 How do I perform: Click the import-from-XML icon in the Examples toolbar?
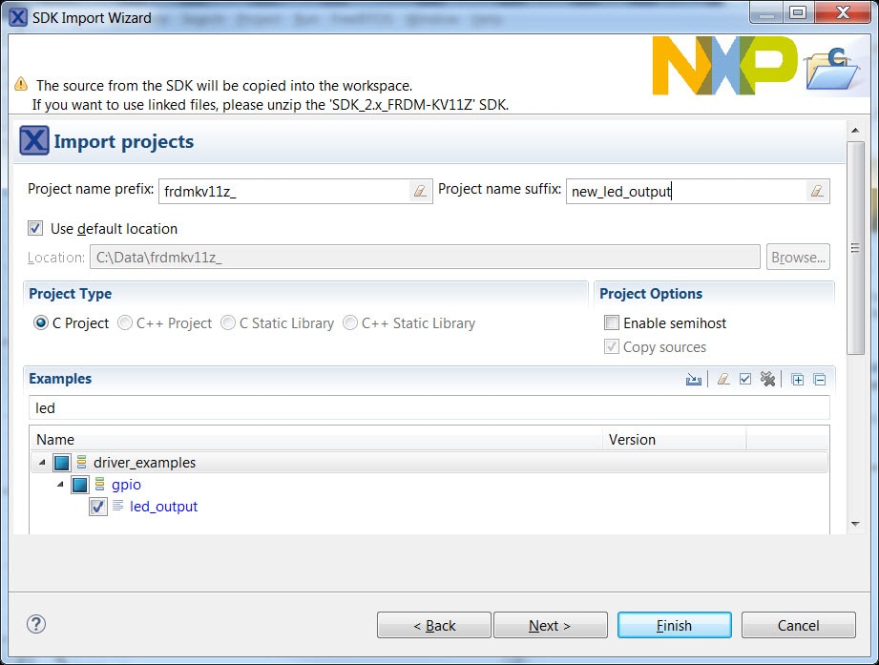point(694,380)
